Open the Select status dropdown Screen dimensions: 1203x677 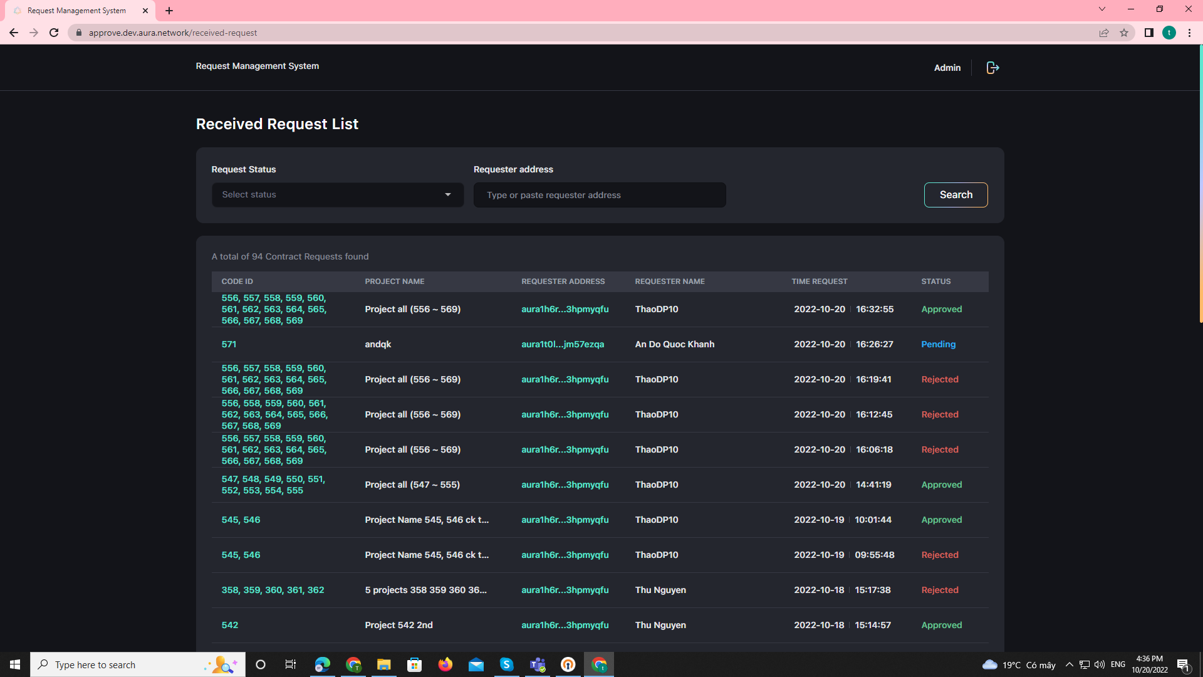coord(337,194)
